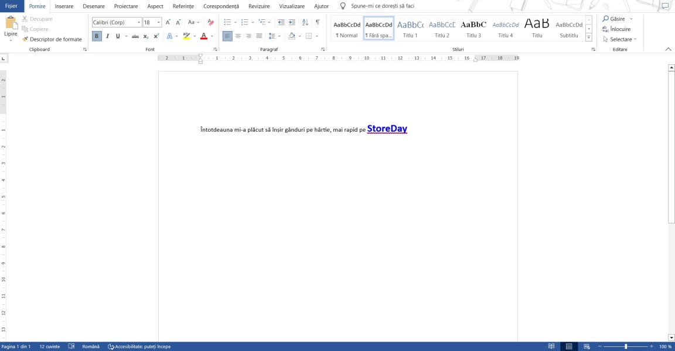Switch to Read Mode view icon
The height and width of the screenshot is (351, 675).
[551, 346]
